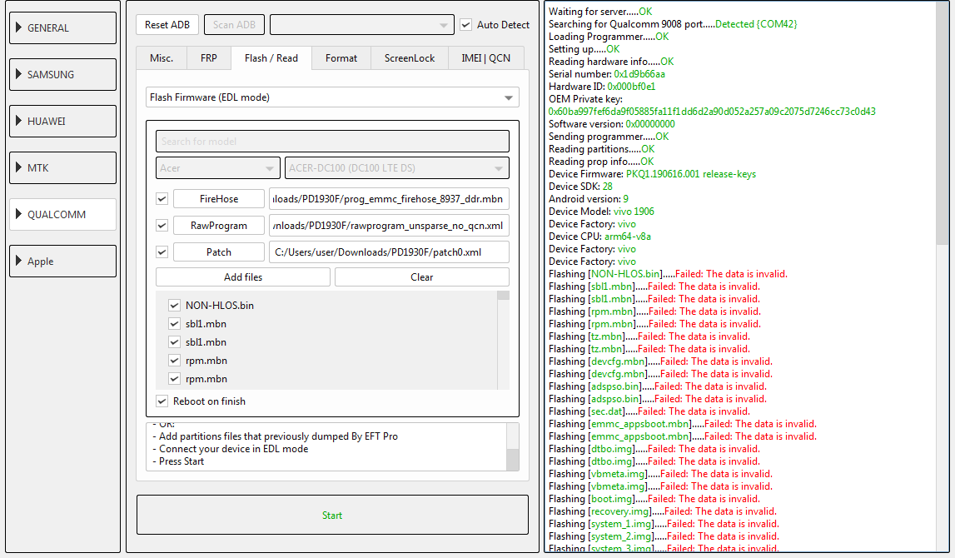Viewport: 955px width, 558px height.
Task: Click the 'vivo 1906' device model text
Action: 634,212
